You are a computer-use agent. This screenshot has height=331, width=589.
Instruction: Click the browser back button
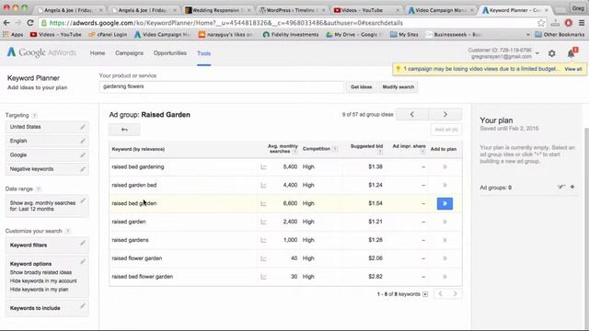(x=6, y=23)
